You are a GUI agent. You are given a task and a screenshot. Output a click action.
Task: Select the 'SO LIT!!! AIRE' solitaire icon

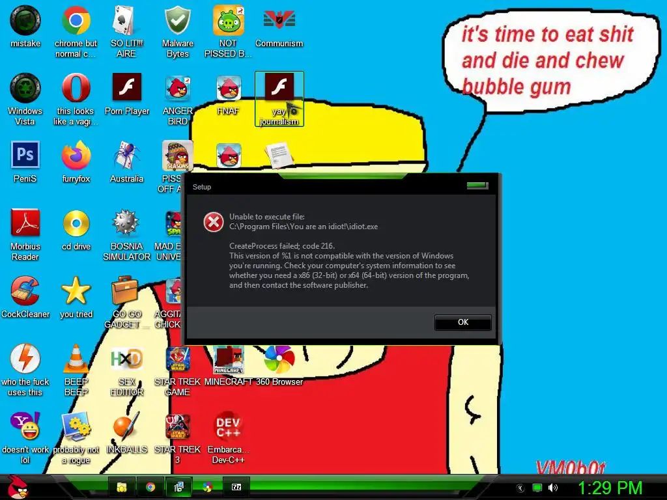126,32
